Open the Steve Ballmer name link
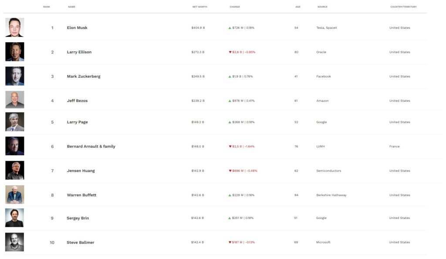 (81, 242)
